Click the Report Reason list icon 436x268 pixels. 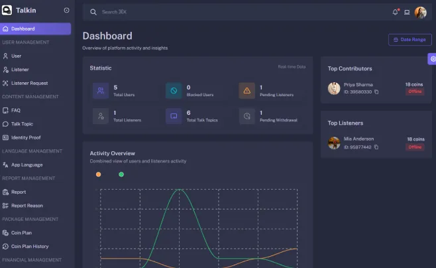pos(5,206)
